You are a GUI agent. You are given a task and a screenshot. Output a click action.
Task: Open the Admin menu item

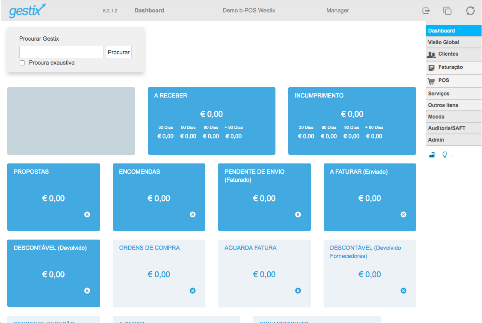[x=454, y=139]
